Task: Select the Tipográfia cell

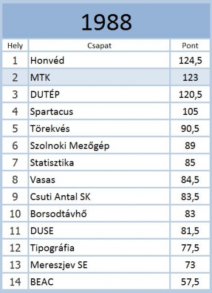Action: 99,248
